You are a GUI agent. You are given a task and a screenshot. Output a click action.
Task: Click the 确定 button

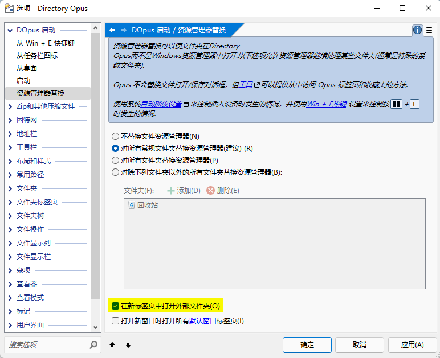(x=307, y=345)
